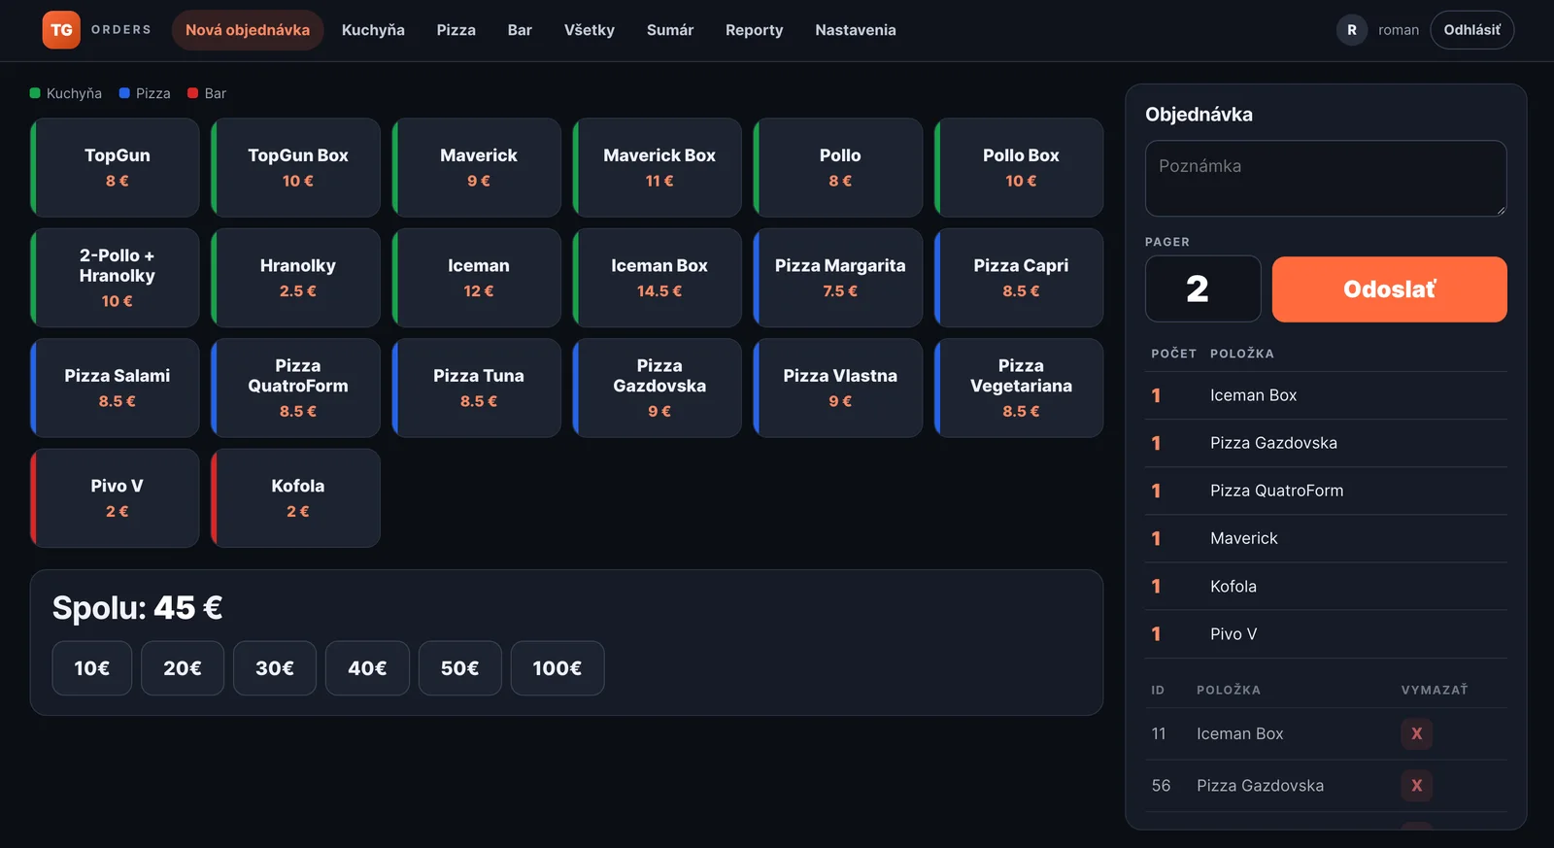The height and width of the screenshot is (848, 1554).
Task: Send the order with Odoslať
Action: pos(1389,289)
